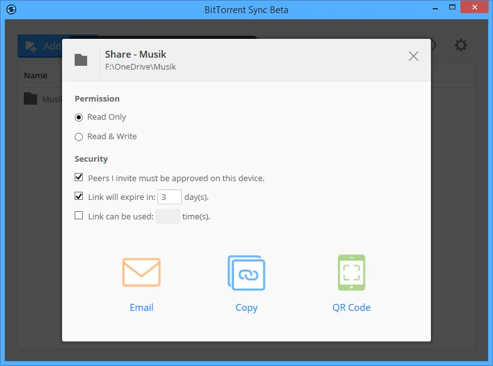This screenshot has height=366, width=493.
Task: Select the Read & Write permission
Action: [78, 137]
